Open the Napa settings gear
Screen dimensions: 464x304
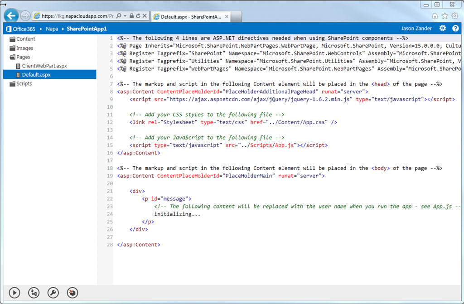point(442,28)
